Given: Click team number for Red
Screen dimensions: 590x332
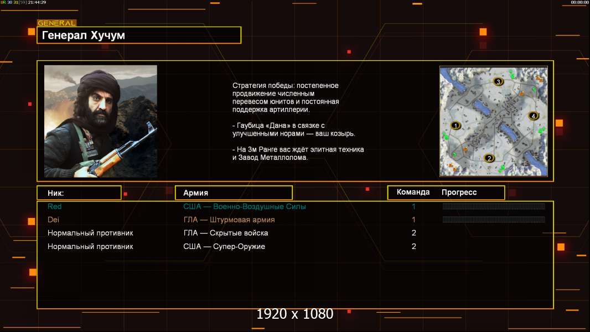Looking at the screenshot, I should tap(413, 206).
